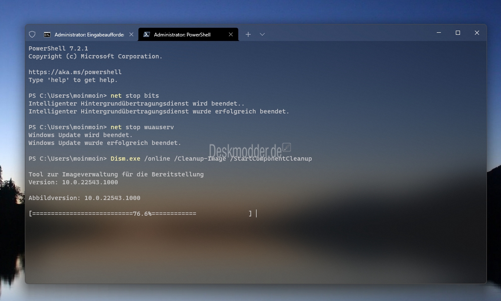Screen dimensions: 501x301
Task: Click the 'PowerShell 7.2.1' line
Action: (58, 48)
